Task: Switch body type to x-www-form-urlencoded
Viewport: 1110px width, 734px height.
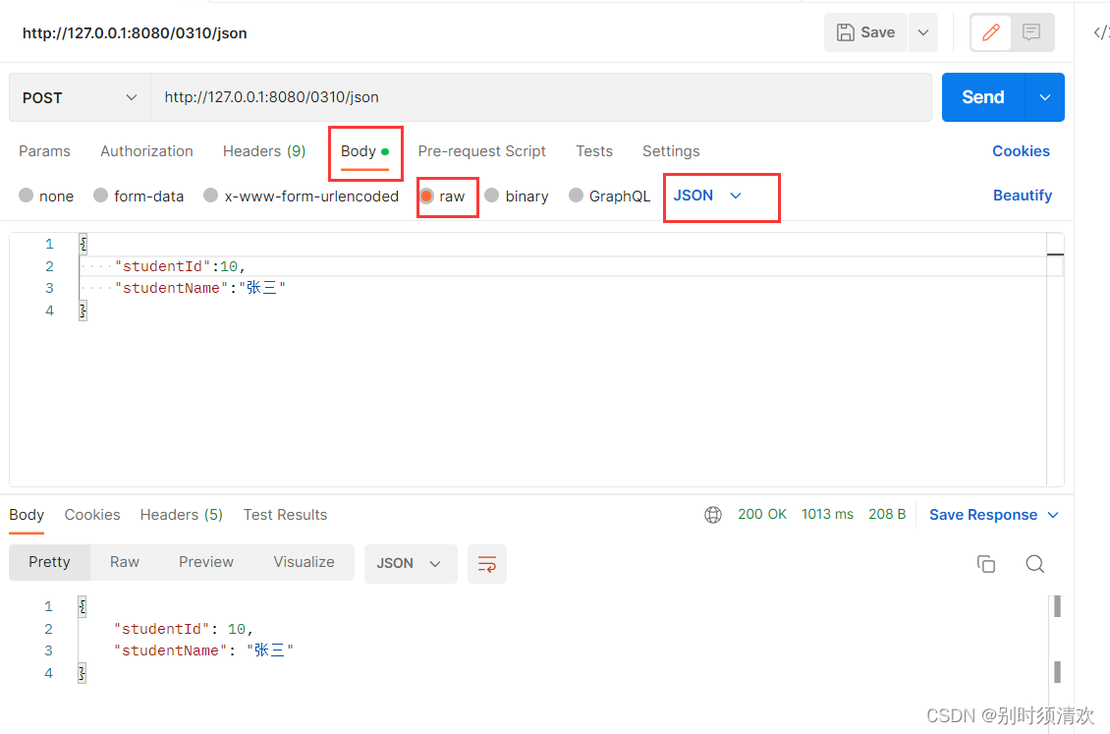Action: [x=210, y=196]
